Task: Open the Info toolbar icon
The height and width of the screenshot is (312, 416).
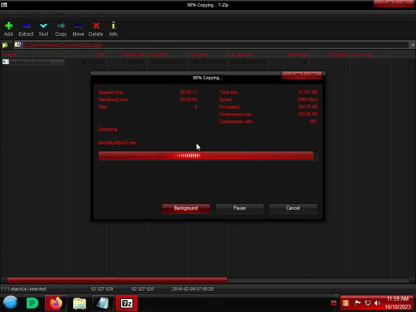Action: tap(113, 25)
